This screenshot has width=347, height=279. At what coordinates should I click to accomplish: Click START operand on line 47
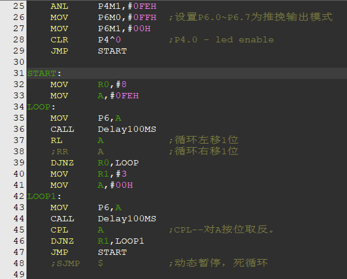112,252
